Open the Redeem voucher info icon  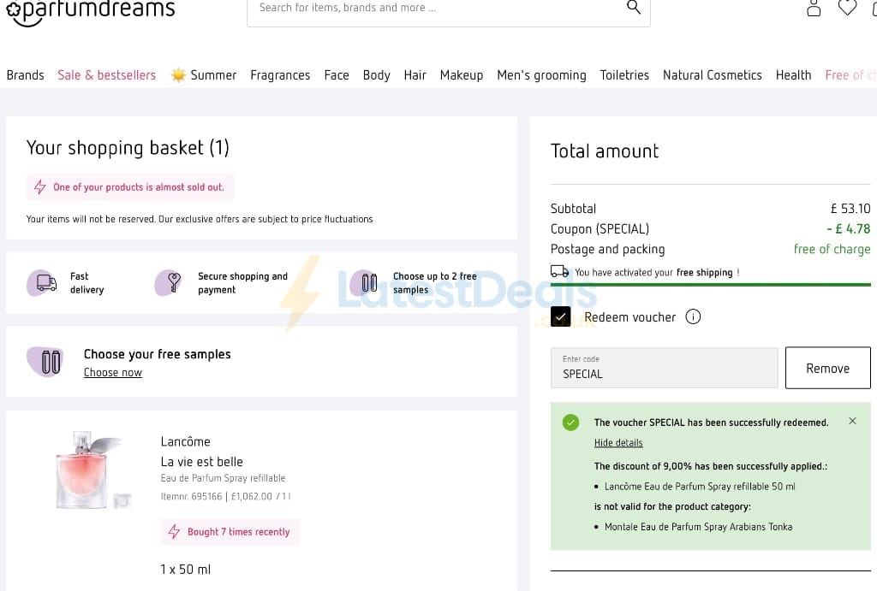point(693,316)
